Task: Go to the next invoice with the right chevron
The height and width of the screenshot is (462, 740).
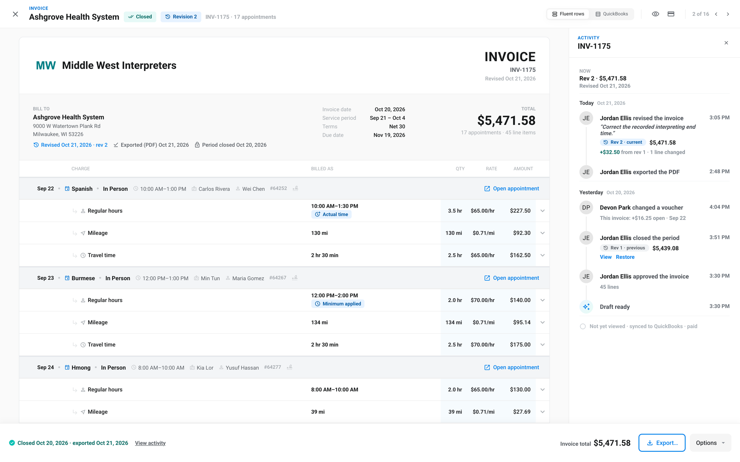Action: pos(728,14)
